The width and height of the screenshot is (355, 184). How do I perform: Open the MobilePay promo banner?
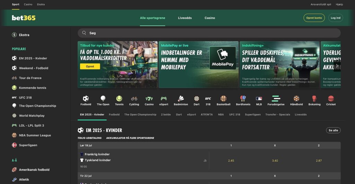tap(199, 64)
